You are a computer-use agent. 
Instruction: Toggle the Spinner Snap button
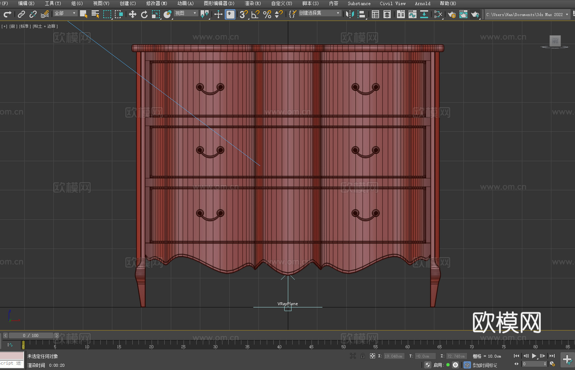[279, 14]
